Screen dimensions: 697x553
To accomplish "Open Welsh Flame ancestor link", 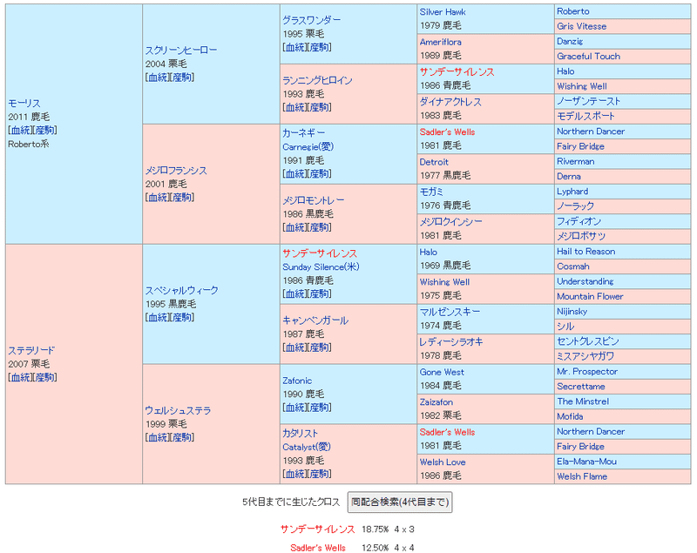I will click(x=582, y=476).
